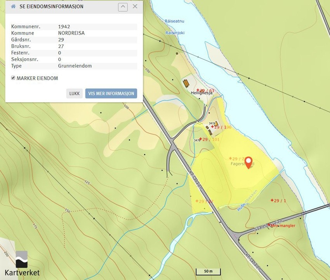The height and width of the screenshot is (280, 330).
Task: Click the Hellignesja place label
Action: [x=201, y=93]
